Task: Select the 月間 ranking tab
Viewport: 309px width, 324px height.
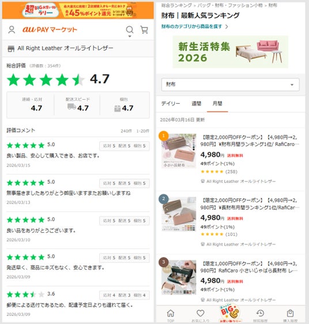Action: 217,103
